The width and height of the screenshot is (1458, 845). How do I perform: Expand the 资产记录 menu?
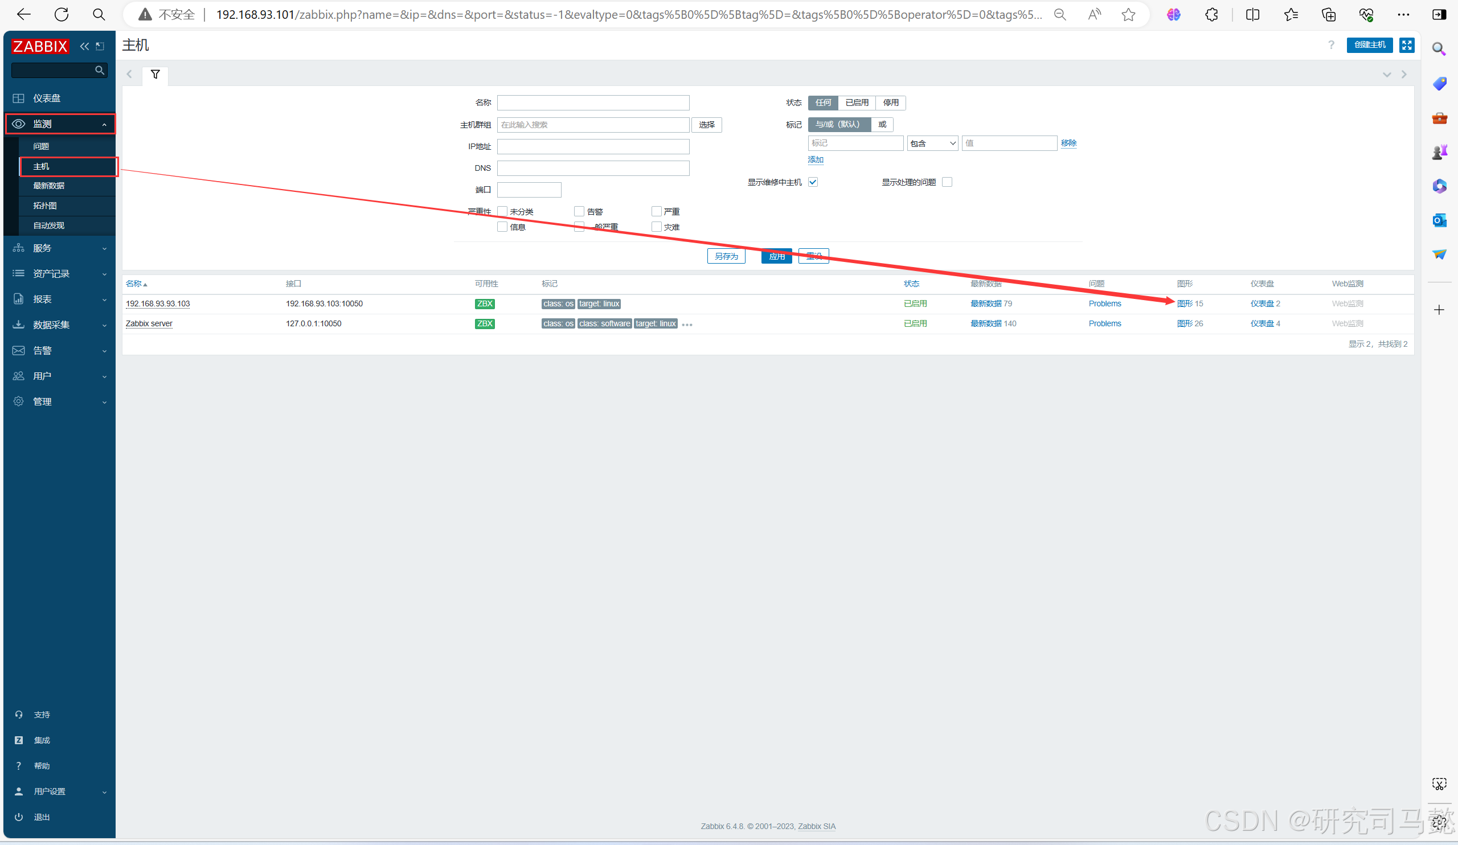[x=60, y=273]
